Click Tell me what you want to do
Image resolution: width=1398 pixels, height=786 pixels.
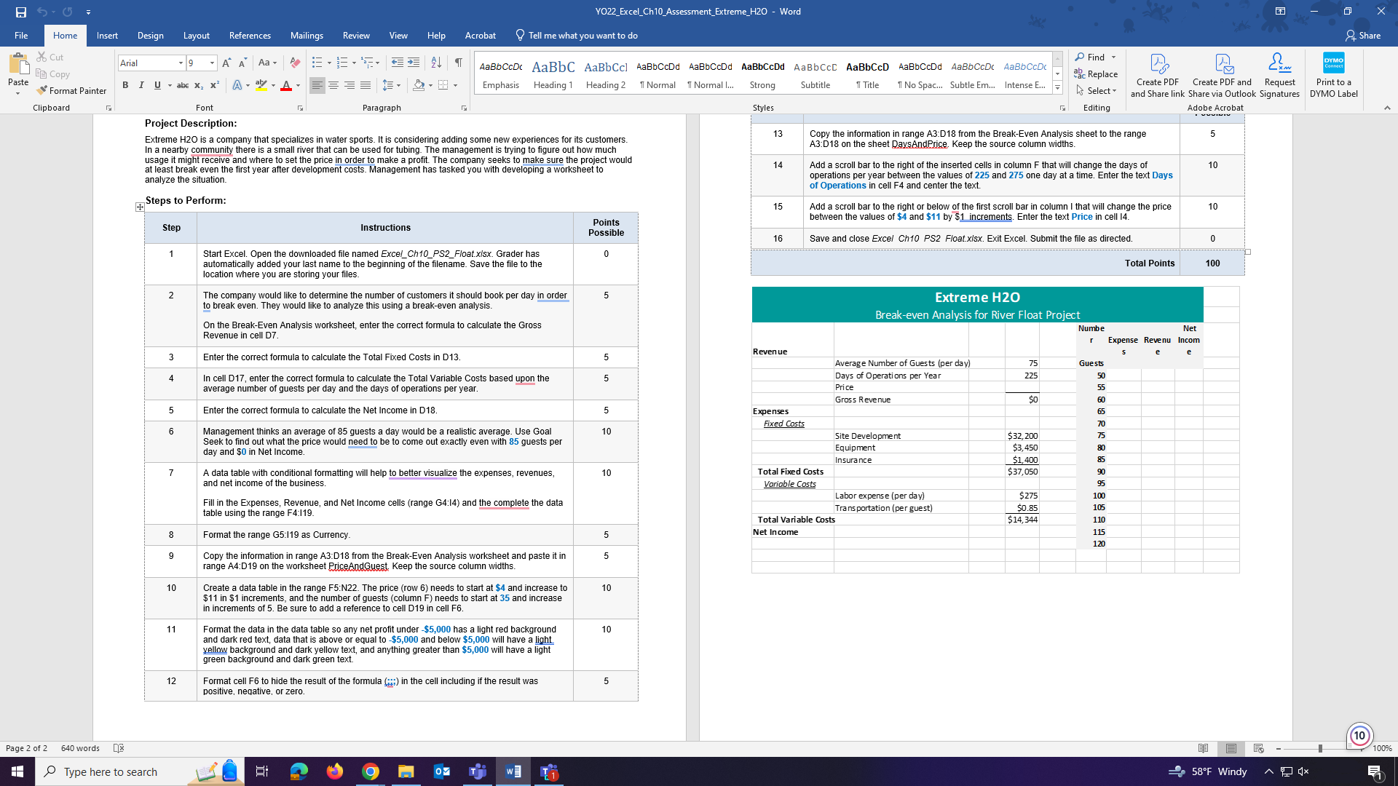(575, 35)
